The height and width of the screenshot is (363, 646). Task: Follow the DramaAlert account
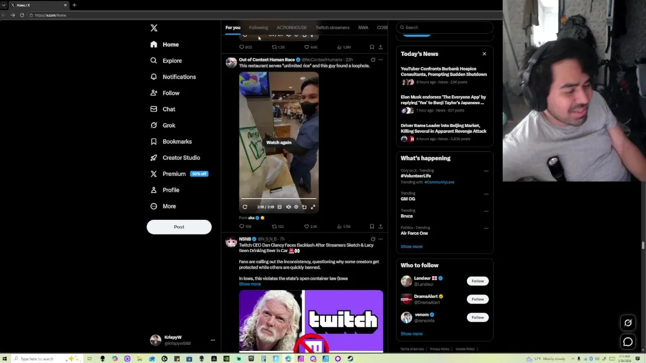pyautogui.click(x=477, y=299)
